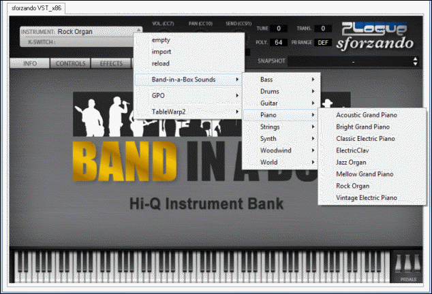Select empty from the instrument menu
432x294 pixels.
189,40
